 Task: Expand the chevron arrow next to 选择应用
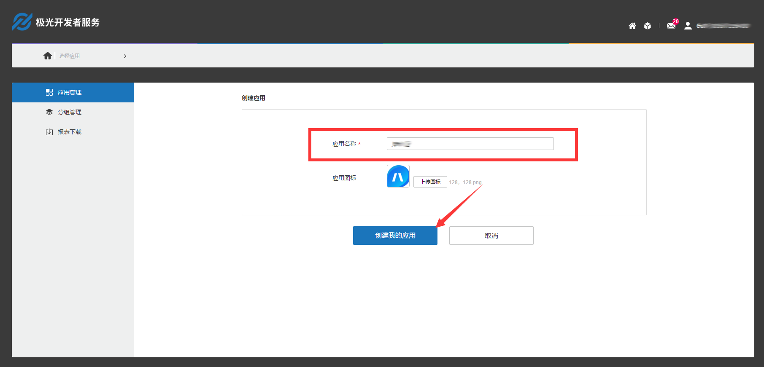click(x=125, y=56)
